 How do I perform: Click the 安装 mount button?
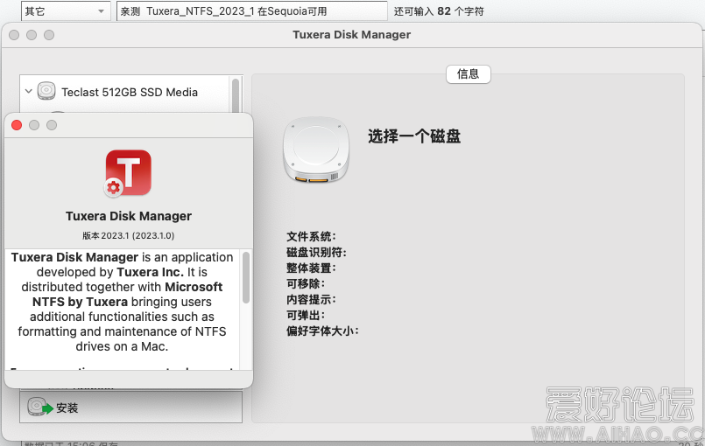pos(130,407)
